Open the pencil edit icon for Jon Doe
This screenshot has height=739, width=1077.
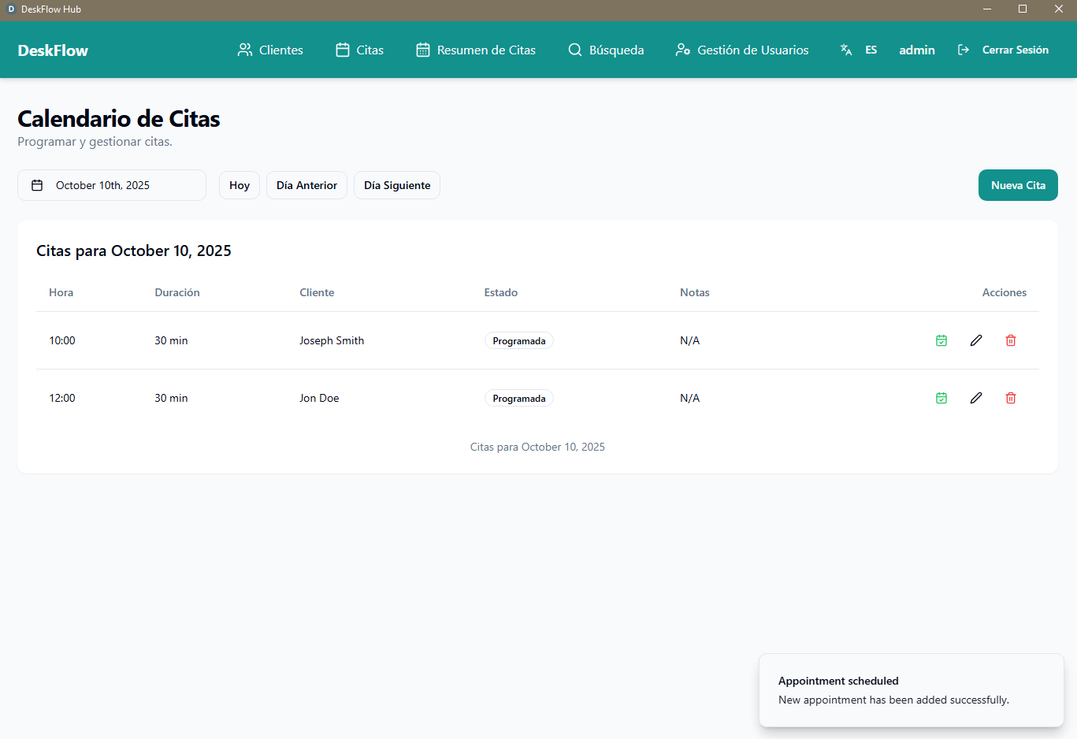tap(975, 398)
